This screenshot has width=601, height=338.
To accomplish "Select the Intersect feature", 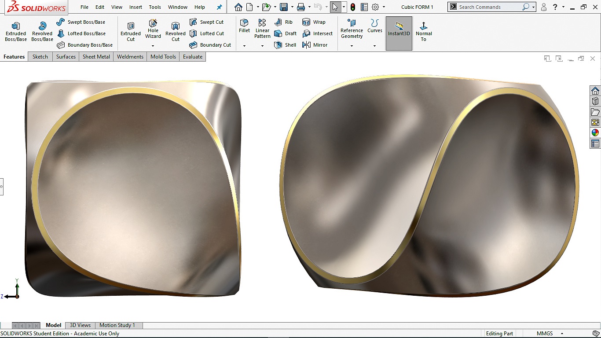I will [x=317, y=33].
